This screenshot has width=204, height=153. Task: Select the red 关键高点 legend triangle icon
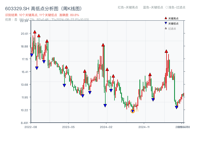point(166,18)
